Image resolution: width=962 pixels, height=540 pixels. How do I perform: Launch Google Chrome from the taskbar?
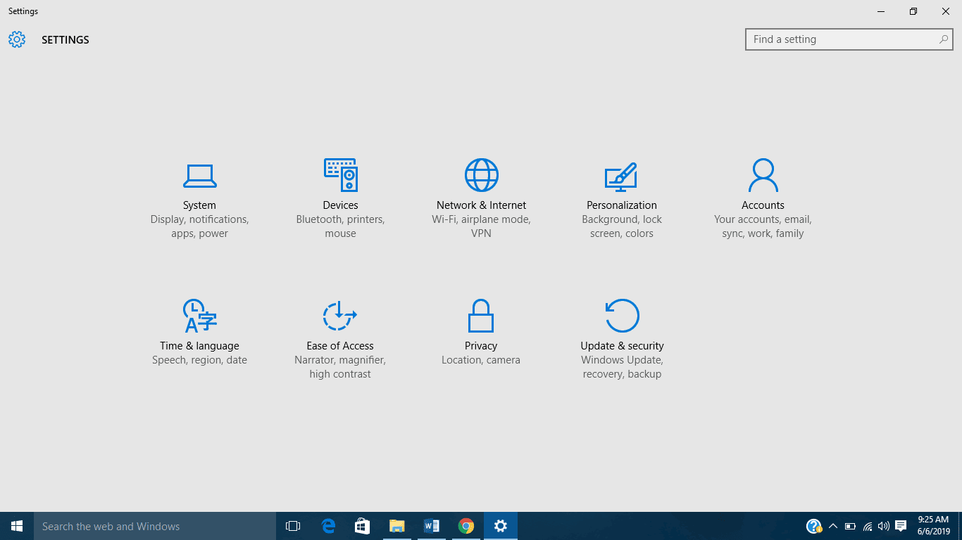click(466, 526)
